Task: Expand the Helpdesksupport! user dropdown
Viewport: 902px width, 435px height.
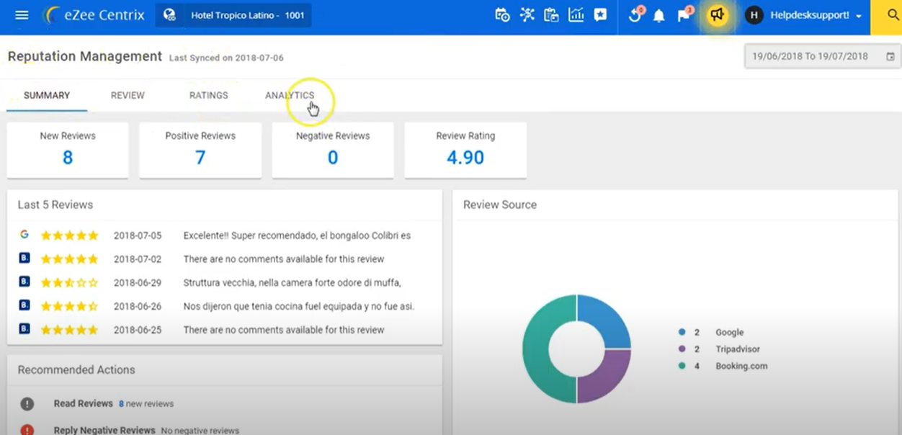Action: 816,15
